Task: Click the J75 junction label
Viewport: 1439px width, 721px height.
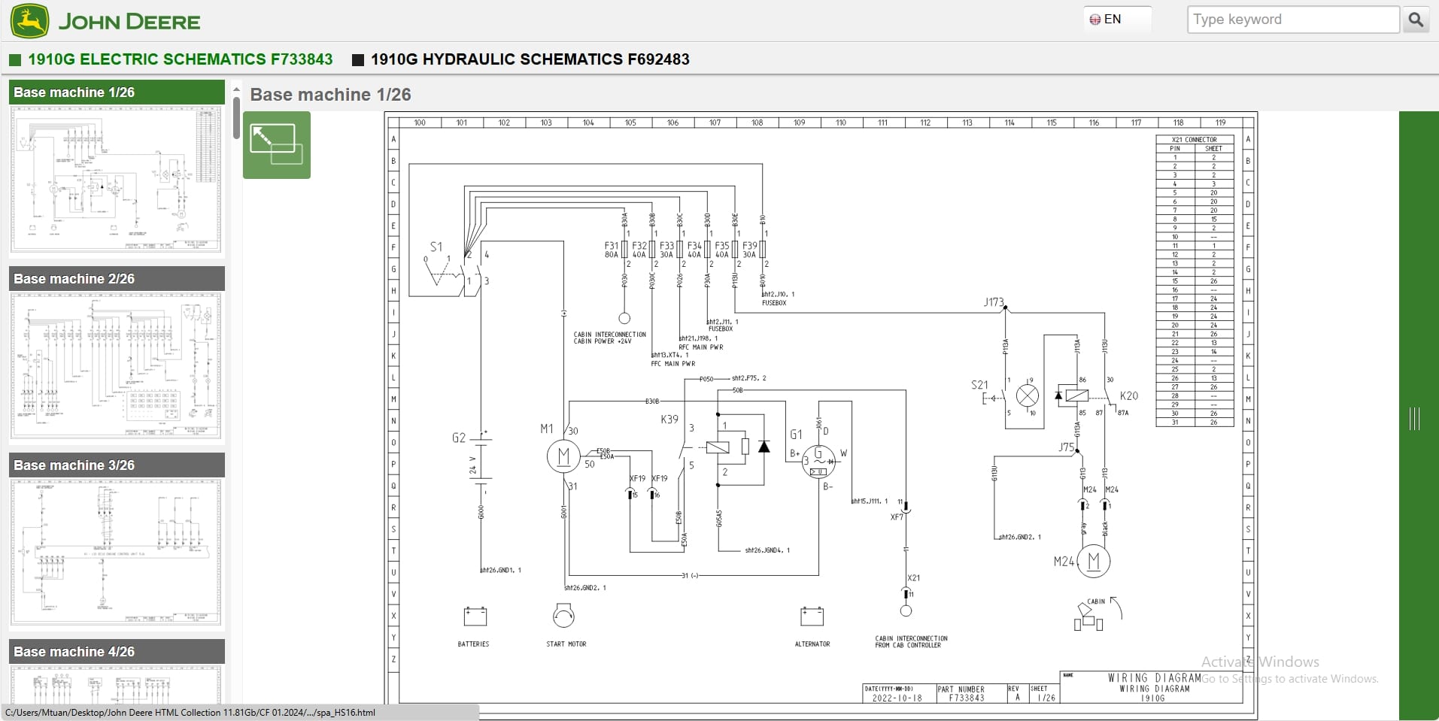Action: coord(1066,447)
